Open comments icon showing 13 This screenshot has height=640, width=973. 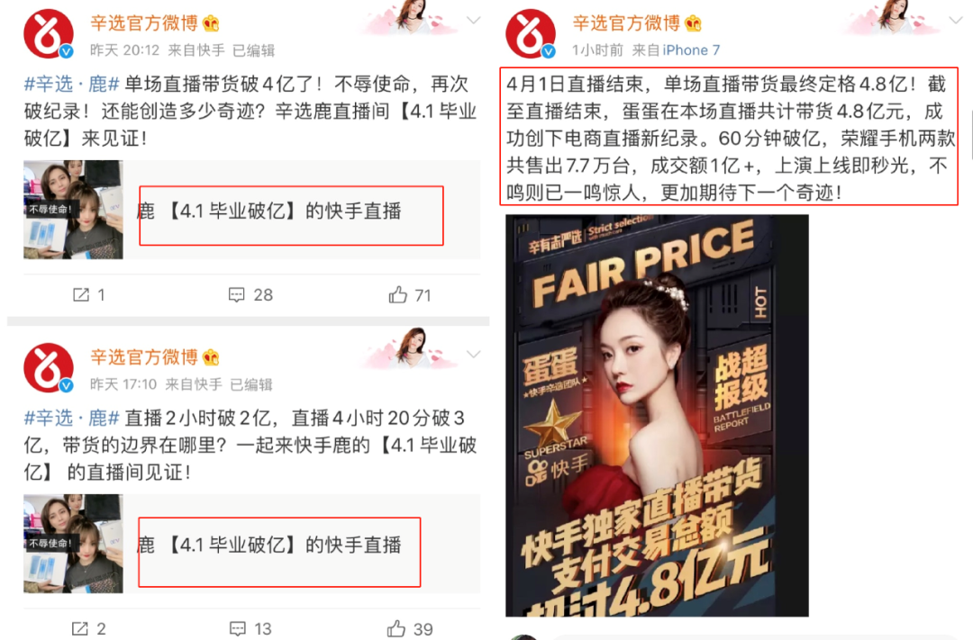pyautogui.click(x=238, y=628)
